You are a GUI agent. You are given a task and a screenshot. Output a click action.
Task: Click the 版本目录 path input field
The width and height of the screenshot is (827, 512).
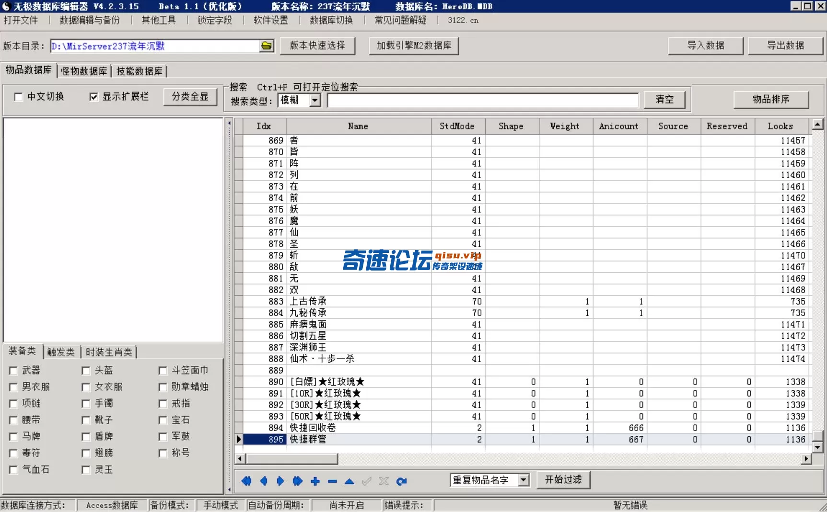[x=155, y=46]
